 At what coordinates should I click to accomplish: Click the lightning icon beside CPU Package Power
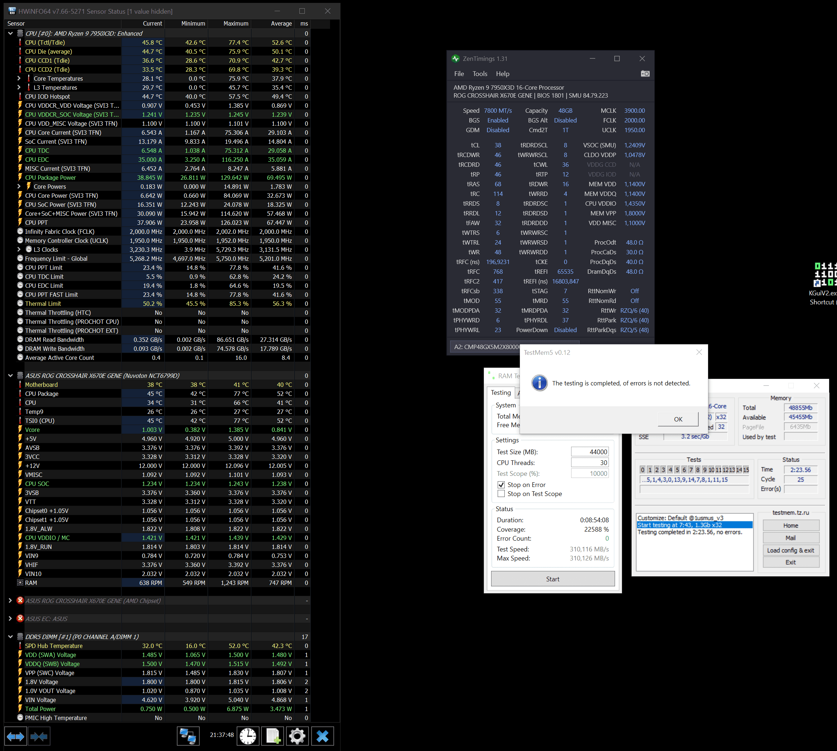click(x=20, y=177)
